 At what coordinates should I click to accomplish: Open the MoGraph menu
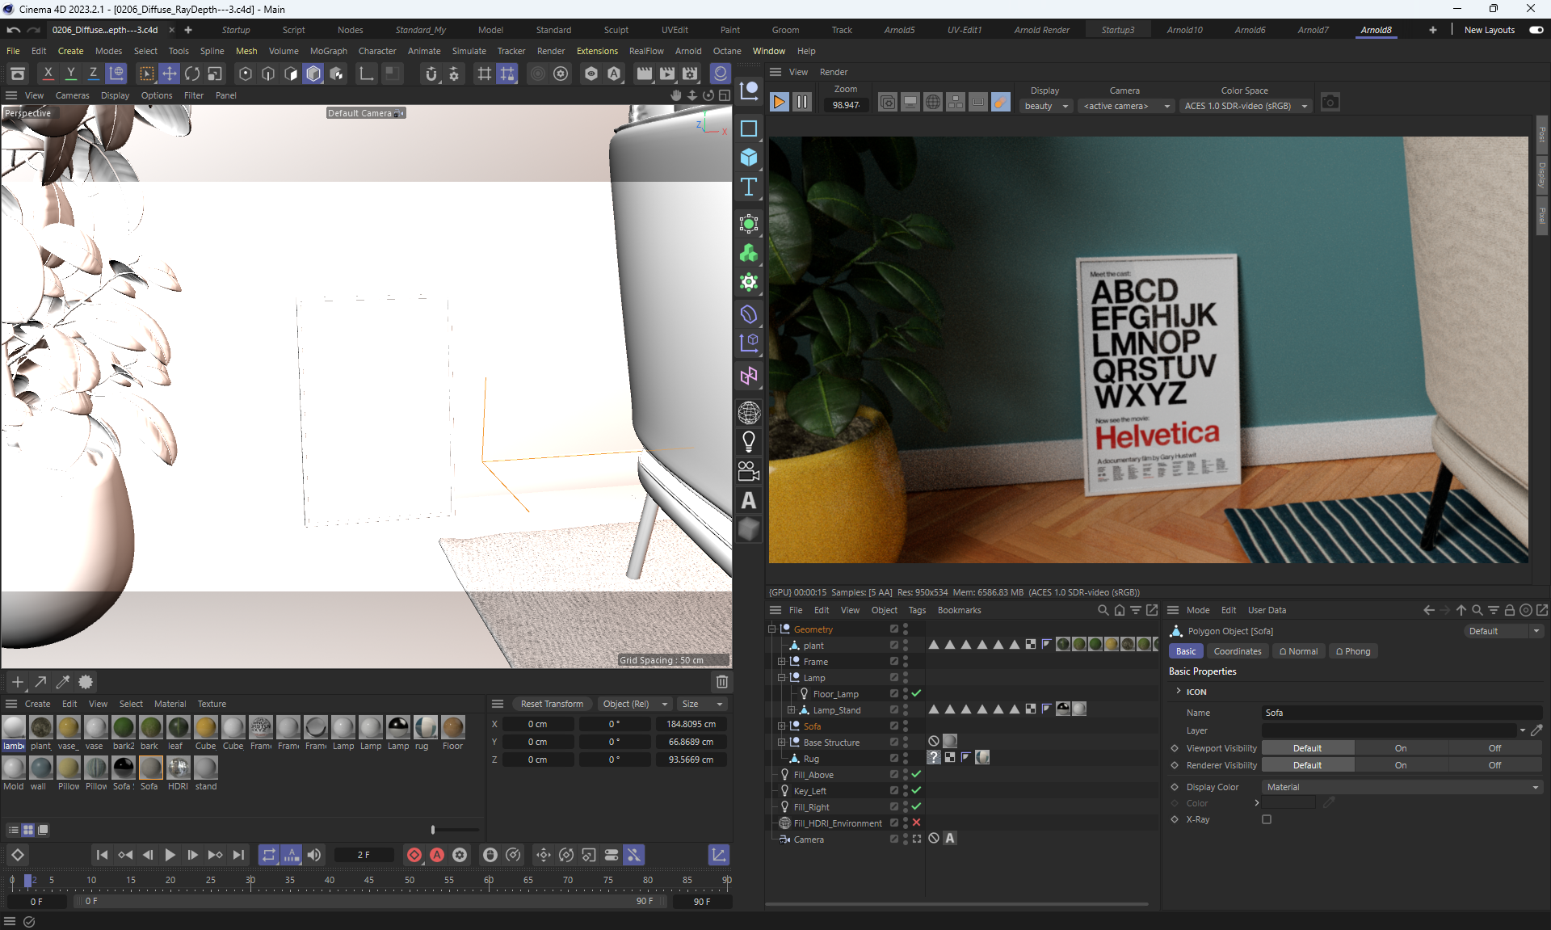click(328, 51)
